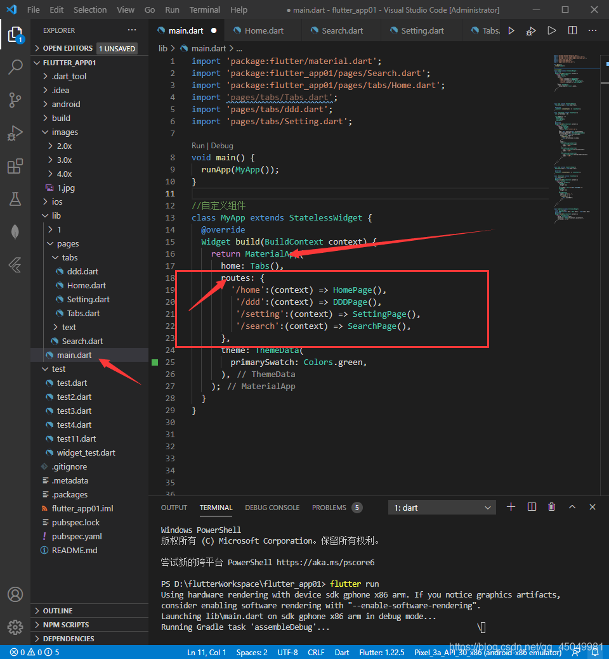Click errors and warnings status indicator

(x=34, y=652)
